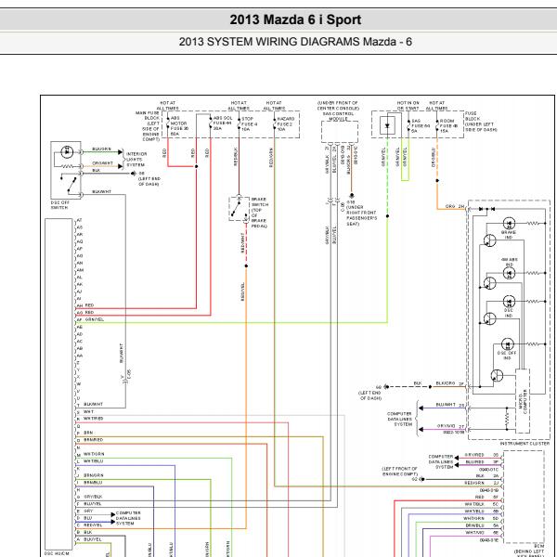Select the ABS SOL FUSE label
This screenshot has height=557, width=557.
tap(223, 123)
